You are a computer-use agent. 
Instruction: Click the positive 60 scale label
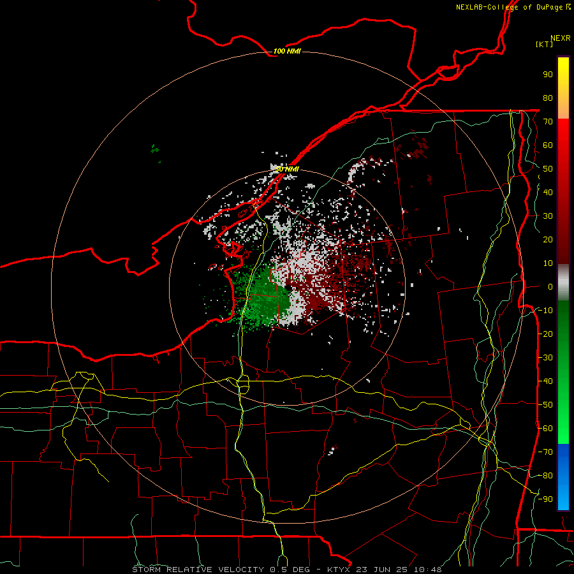click(548, 145)
